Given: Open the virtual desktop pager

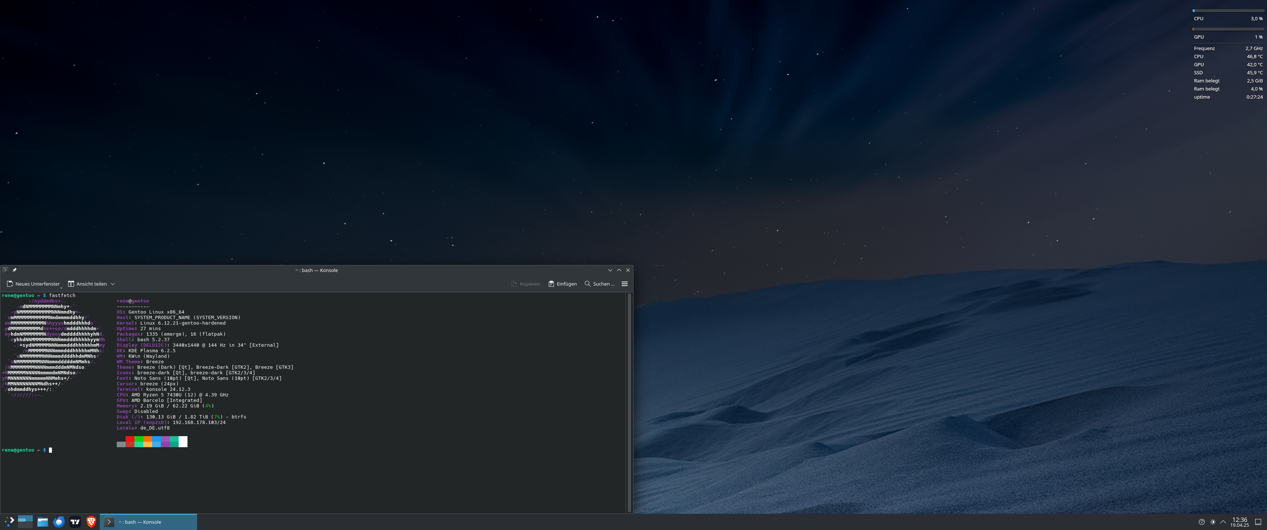Looking at the screenshot, I should [25, 522].
